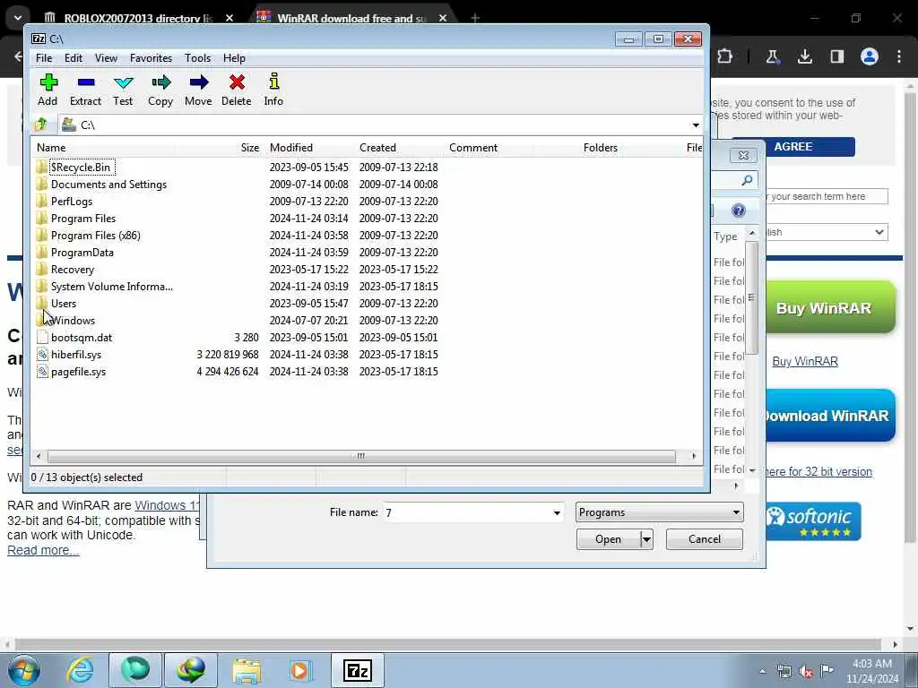Show hidden tray icons arrow

[762, 672]
